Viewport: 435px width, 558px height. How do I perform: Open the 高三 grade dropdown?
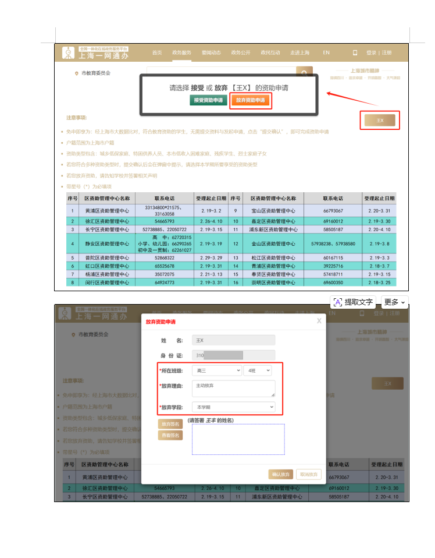coord(217,370)
